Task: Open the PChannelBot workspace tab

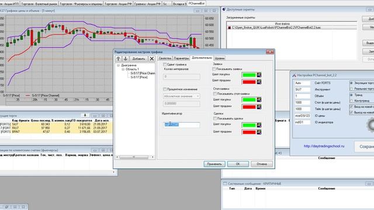Action: [x=196, y=3]
